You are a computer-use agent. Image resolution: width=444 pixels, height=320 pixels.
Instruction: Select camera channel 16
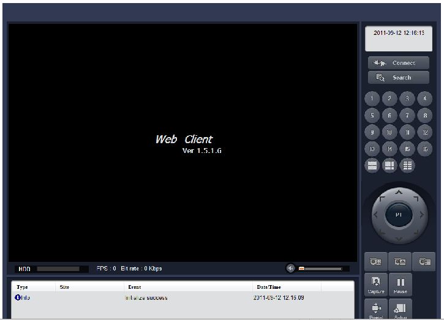[425, 149]
